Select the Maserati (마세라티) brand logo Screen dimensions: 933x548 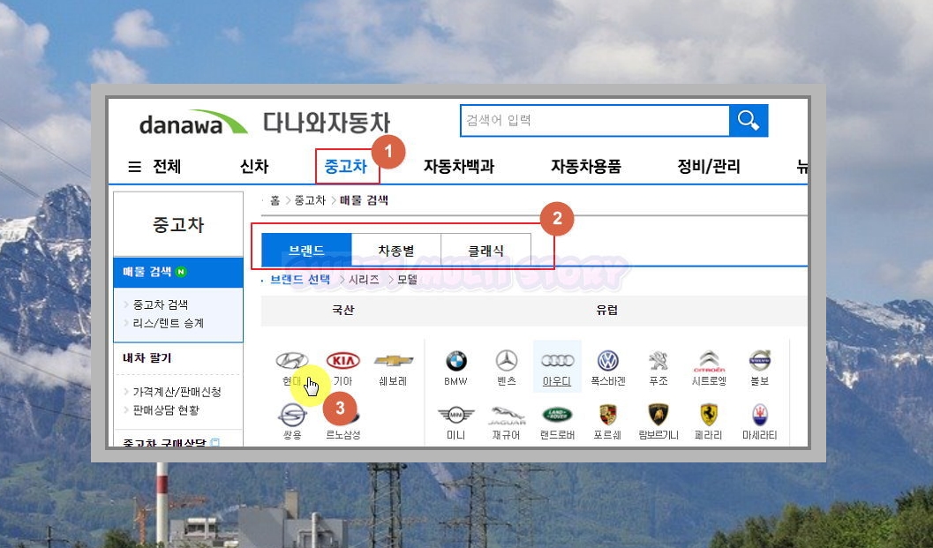click(760, 415)
